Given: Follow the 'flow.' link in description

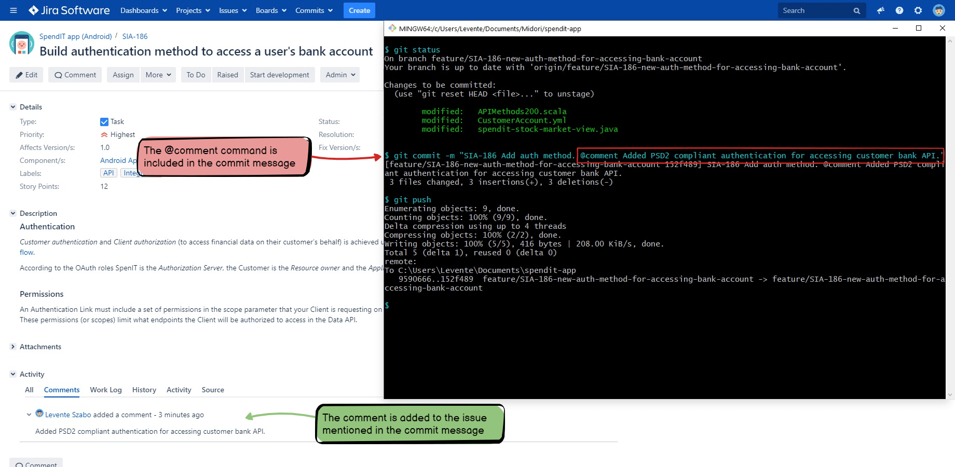Looking at the screenshot, I should (x=27, y=252).
